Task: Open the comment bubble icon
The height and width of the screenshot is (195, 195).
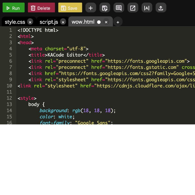Action: tap(119, 8)
